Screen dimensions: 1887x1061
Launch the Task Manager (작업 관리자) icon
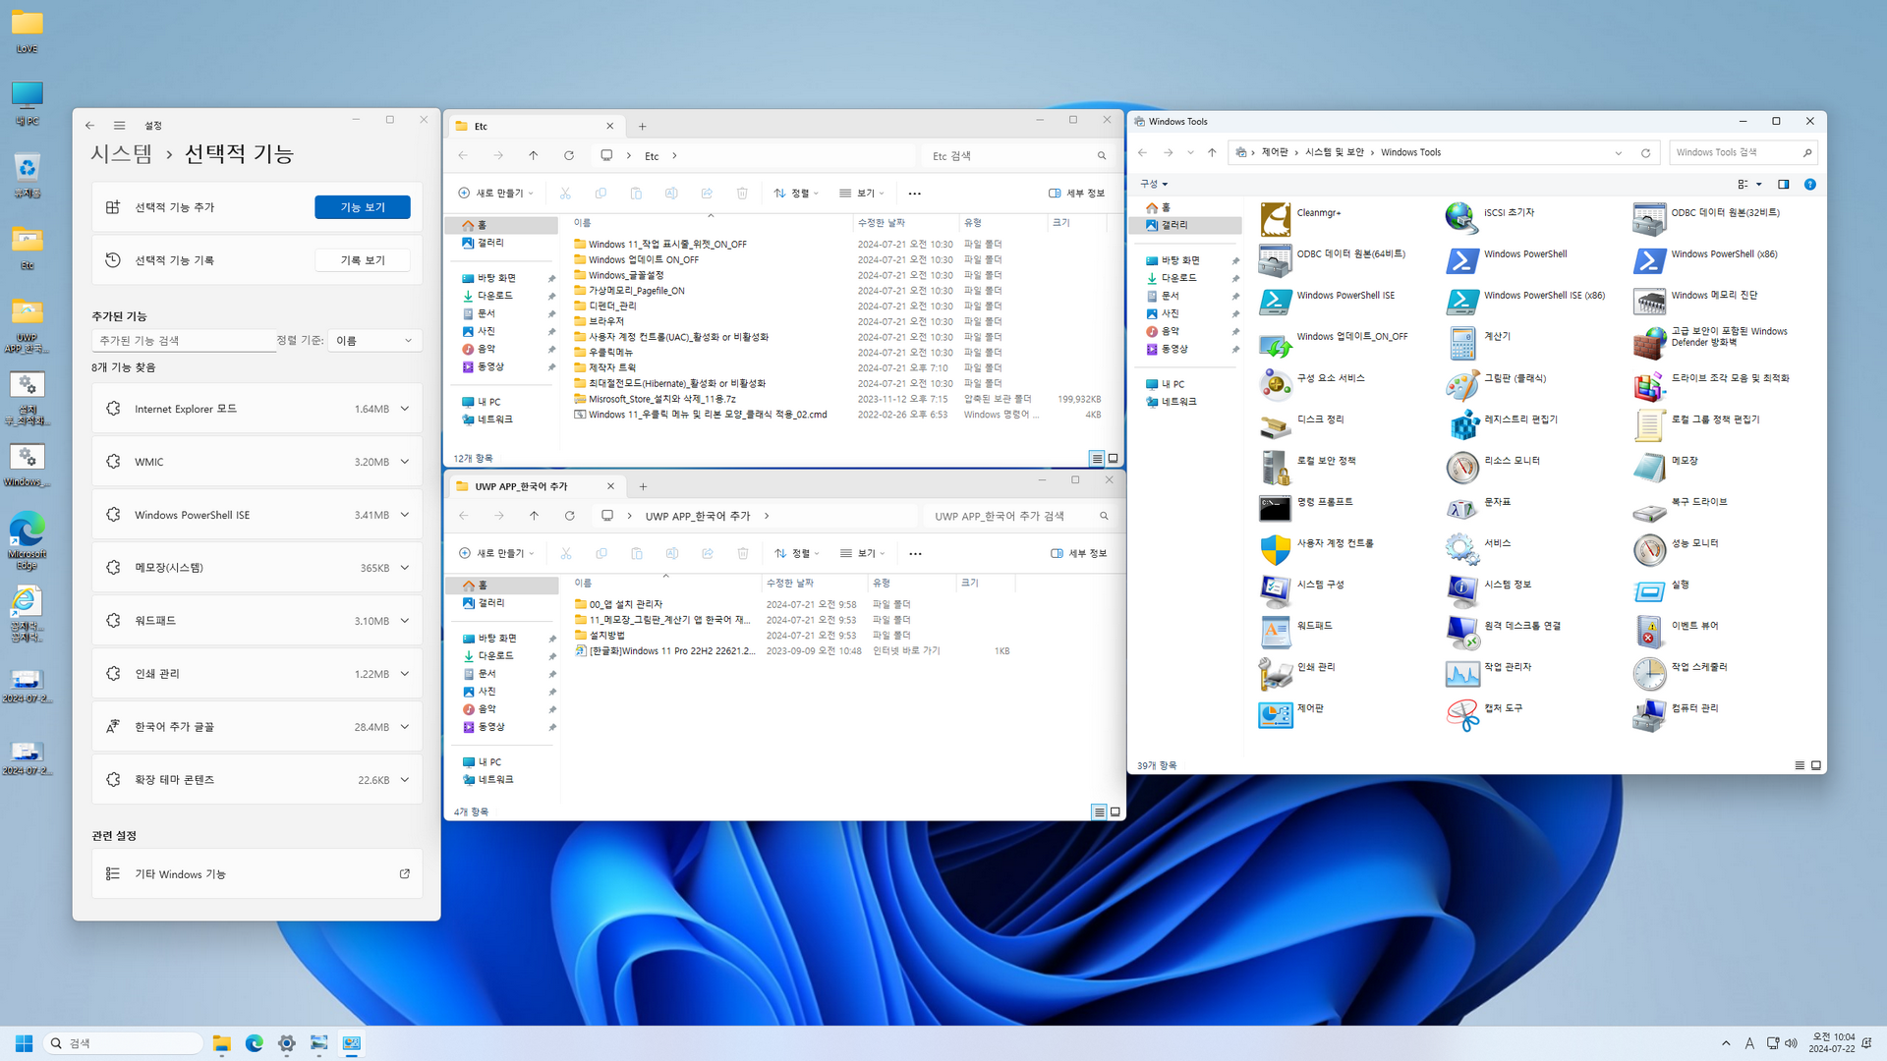(x=1462, y=673)
